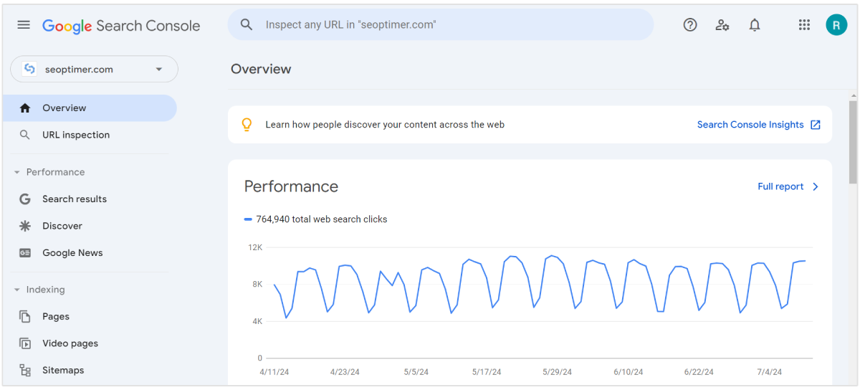
Task: Open user and permissions settings icon
Action: pos(722,25)
